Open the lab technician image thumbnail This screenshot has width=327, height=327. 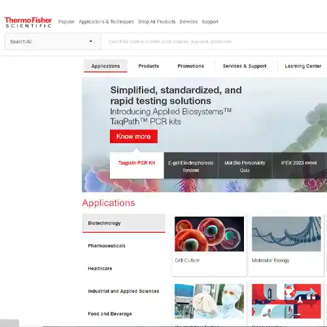tap(209, 301)
